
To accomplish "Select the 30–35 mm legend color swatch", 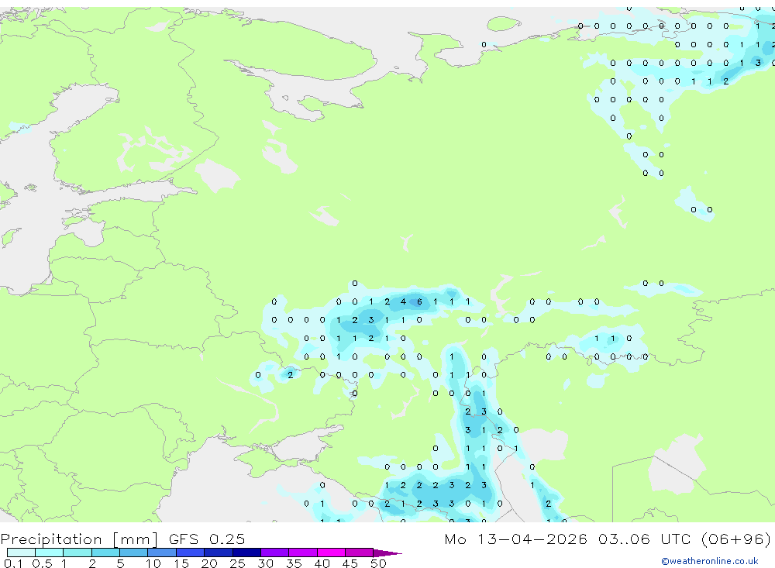I will (275, 553).
